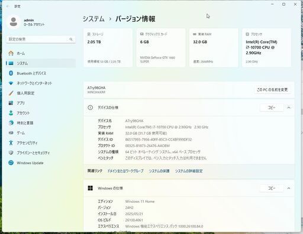The width and height of the screenshot is (303, 234).
Task: Copy the Windows の仕様 details
Action: tap(272, 188)
